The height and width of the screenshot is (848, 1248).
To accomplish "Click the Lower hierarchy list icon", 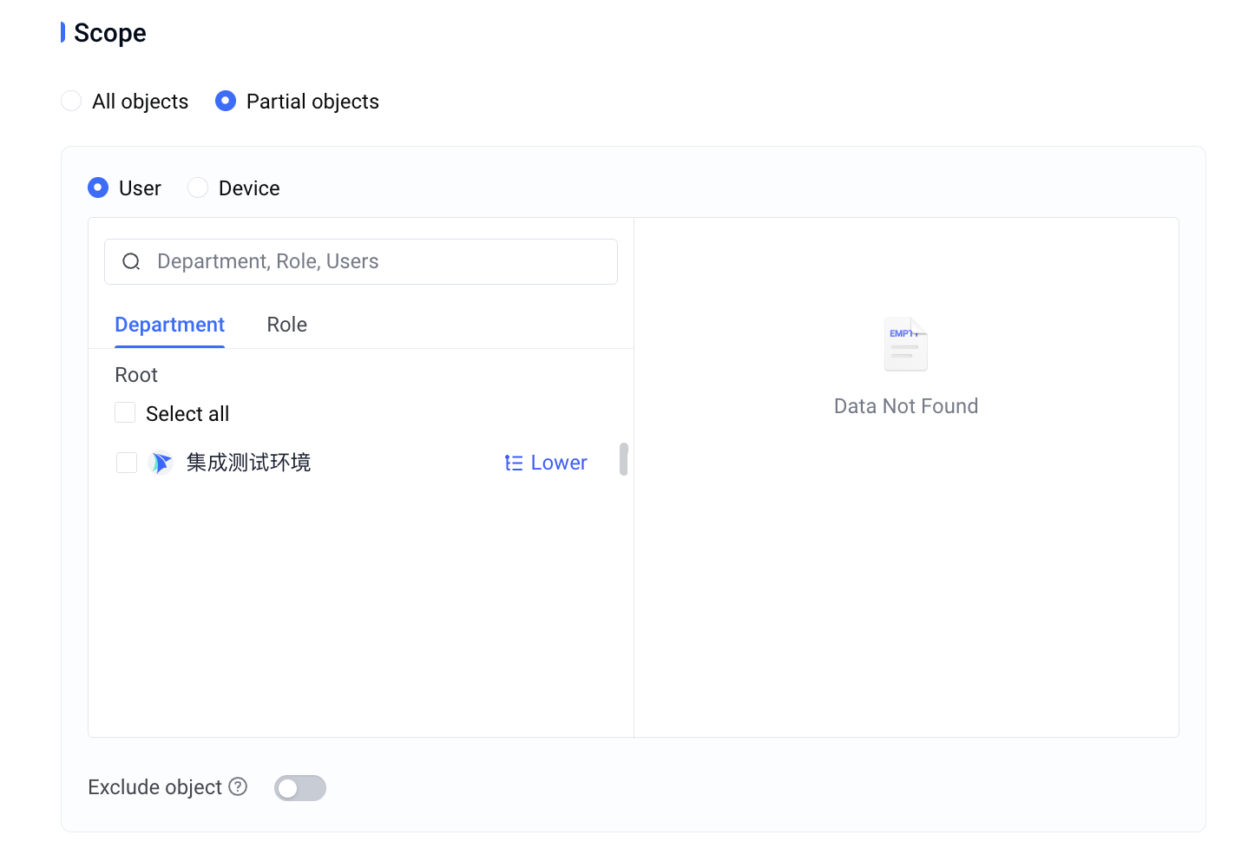I will click(514, 463).
